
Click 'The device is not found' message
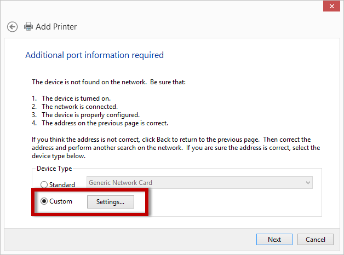110,82
